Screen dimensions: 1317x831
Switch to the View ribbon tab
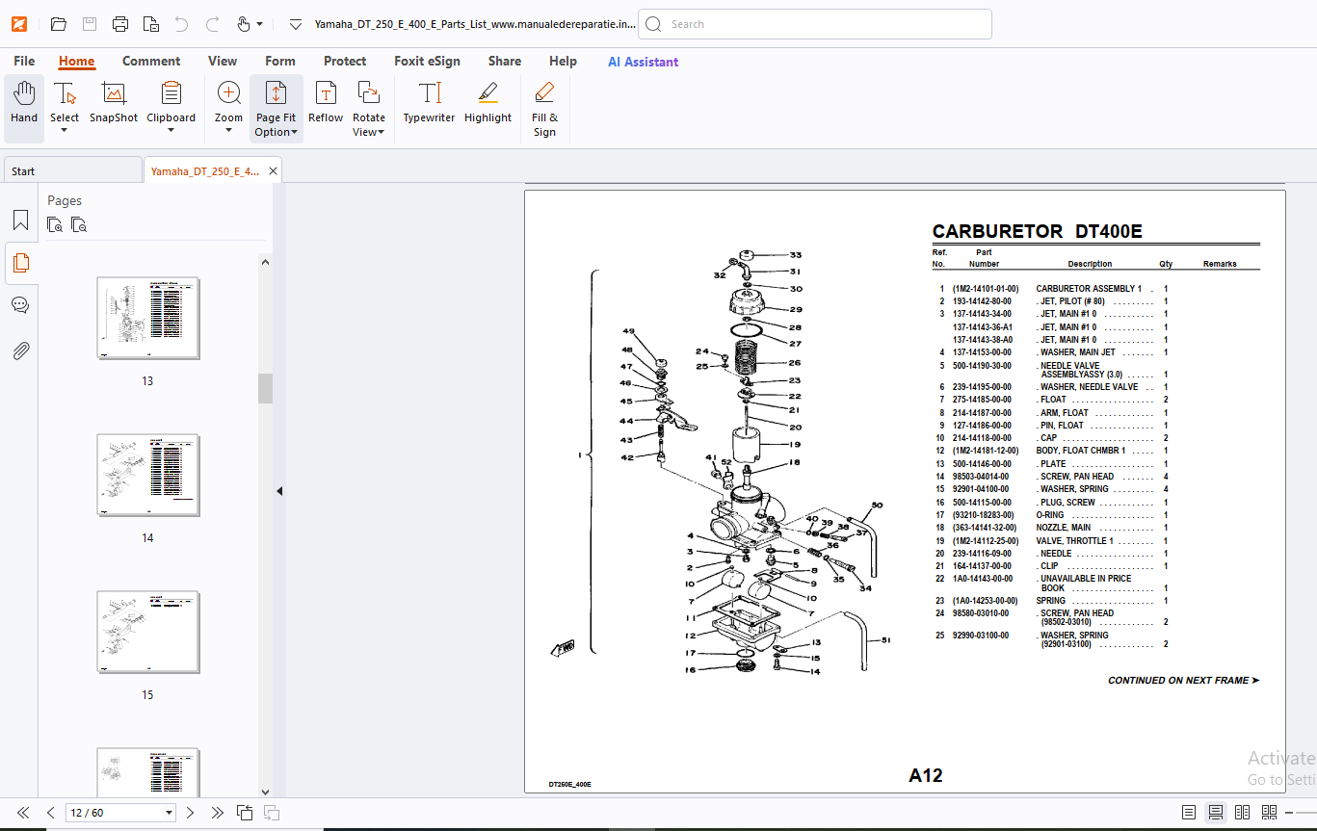223,61
